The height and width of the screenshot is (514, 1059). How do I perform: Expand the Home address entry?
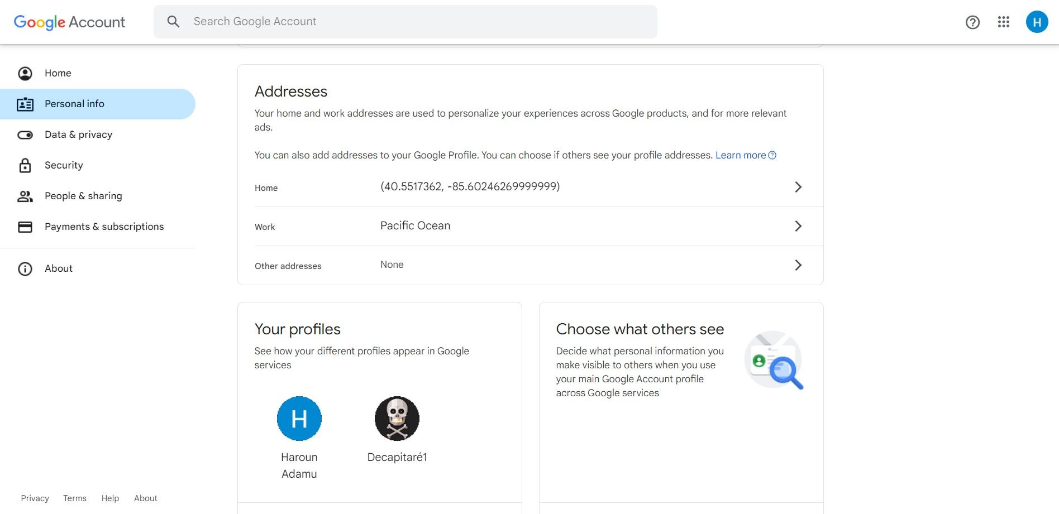coord(798,187)
